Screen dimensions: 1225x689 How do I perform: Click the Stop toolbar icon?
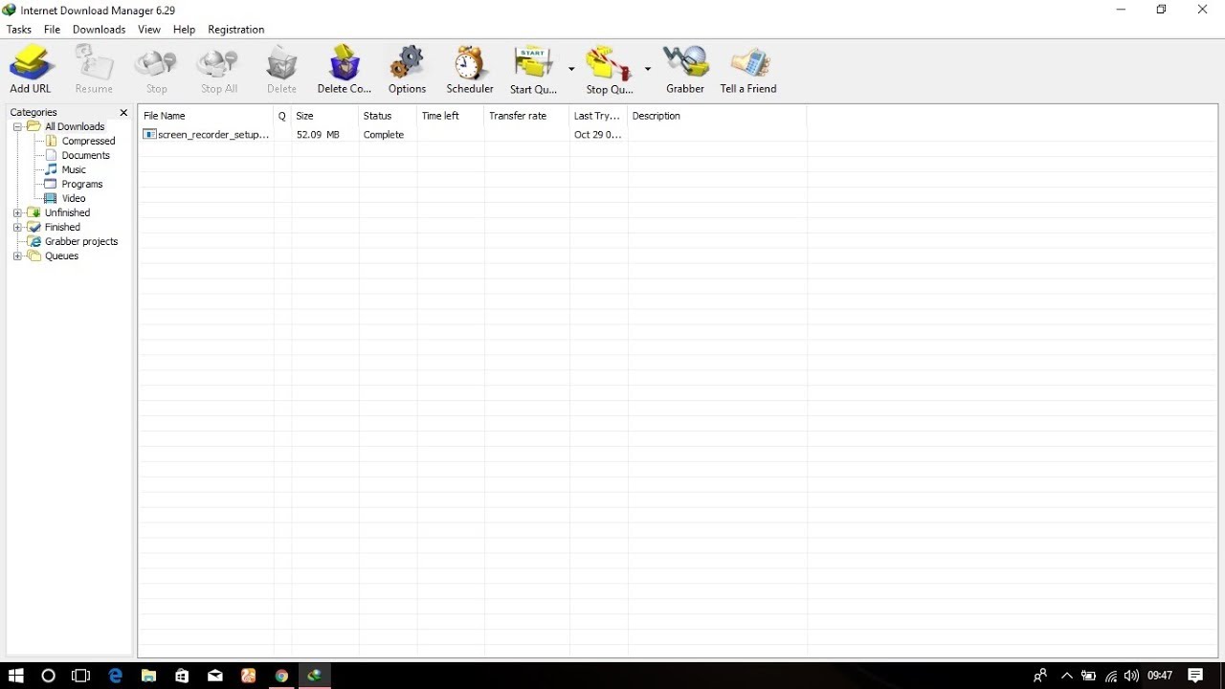[156, 69]
